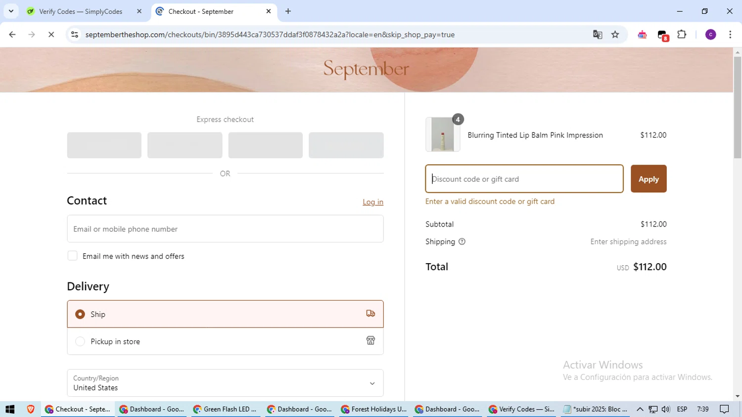Switch to Green Flash LED taskbar window
742x417 pixels.
tap(226, 409)
